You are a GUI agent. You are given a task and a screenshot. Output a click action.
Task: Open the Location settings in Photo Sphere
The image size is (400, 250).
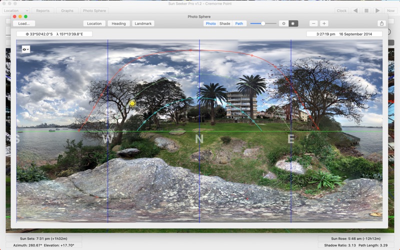[x=94, y=23]
